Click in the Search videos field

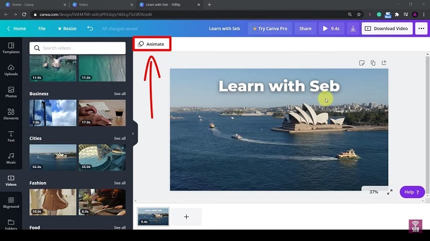77,48
